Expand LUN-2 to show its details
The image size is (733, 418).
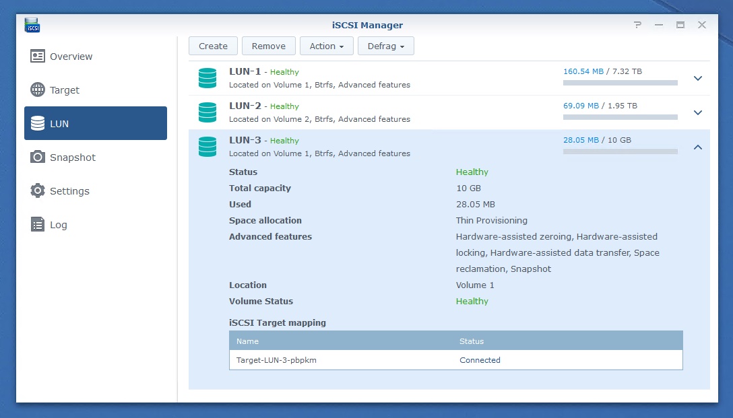pyautogui.click(x=698, y=112)
